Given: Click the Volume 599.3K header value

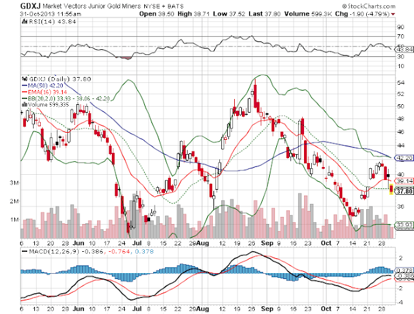Looking at the screenshot, I should coord(308,14).
